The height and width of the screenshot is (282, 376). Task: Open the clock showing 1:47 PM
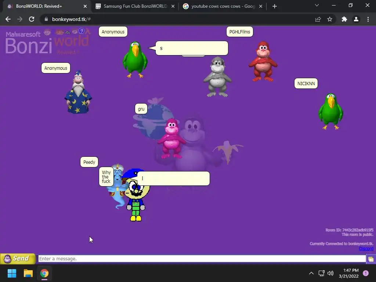[349, 273]
